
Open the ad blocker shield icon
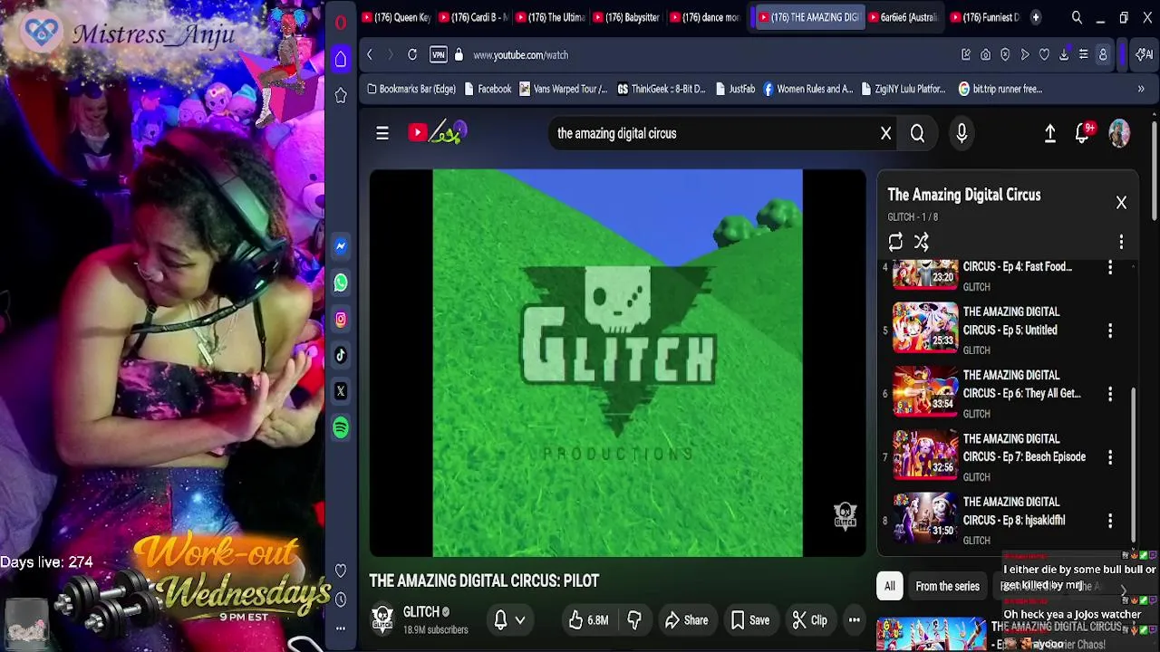[x=1005, y=55]
